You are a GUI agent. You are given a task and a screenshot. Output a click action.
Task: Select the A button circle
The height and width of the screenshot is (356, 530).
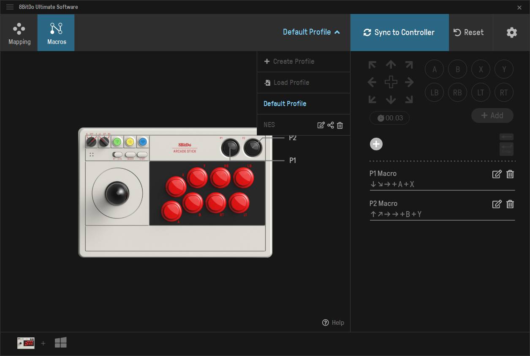click(x=435, y=70)
